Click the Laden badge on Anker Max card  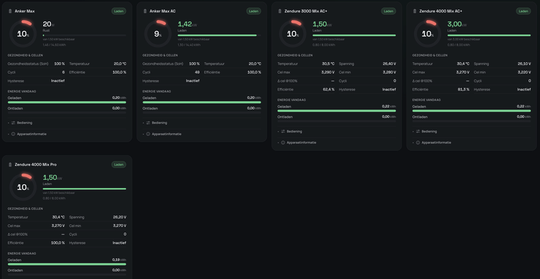119,11
